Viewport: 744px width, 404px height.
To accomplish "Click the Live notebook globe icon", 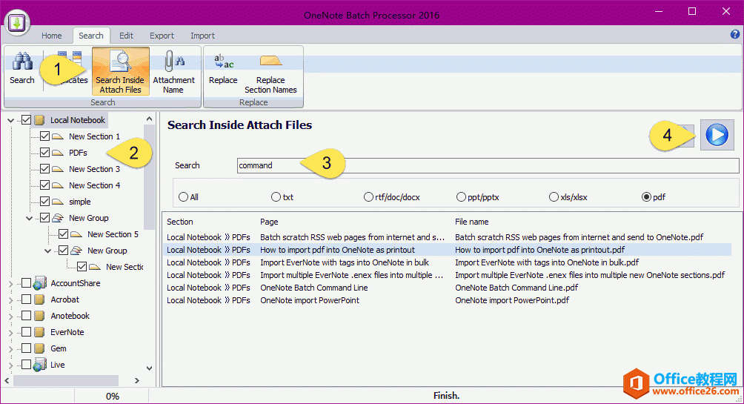I will (x=39, y=365).
